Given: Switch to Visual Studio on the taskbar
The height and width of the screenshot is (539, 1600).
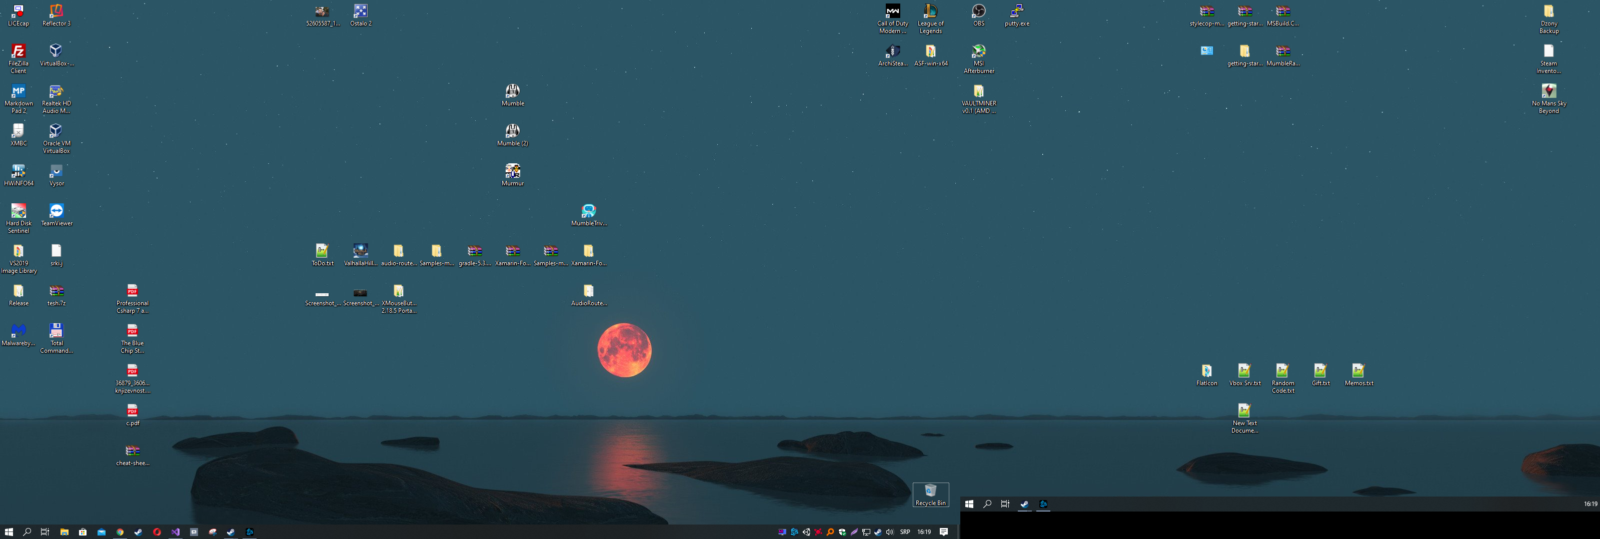Looking at the screenshot, I should coord(175,532).
